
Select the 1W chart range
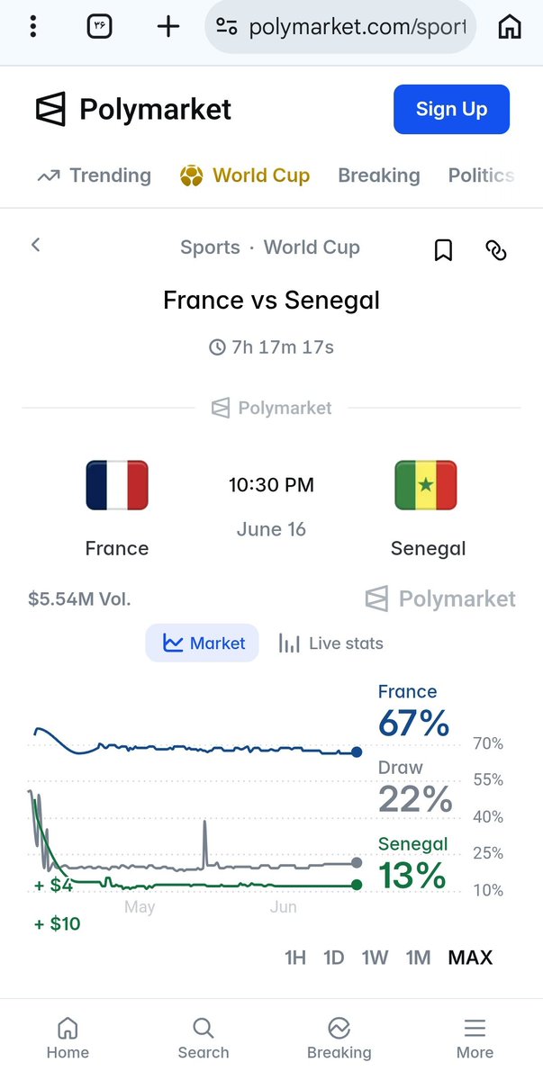point(376,958)
